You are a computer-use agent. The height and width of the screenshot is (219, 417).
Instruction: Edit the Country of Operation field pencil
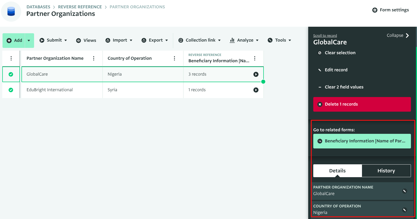[404, 210]
